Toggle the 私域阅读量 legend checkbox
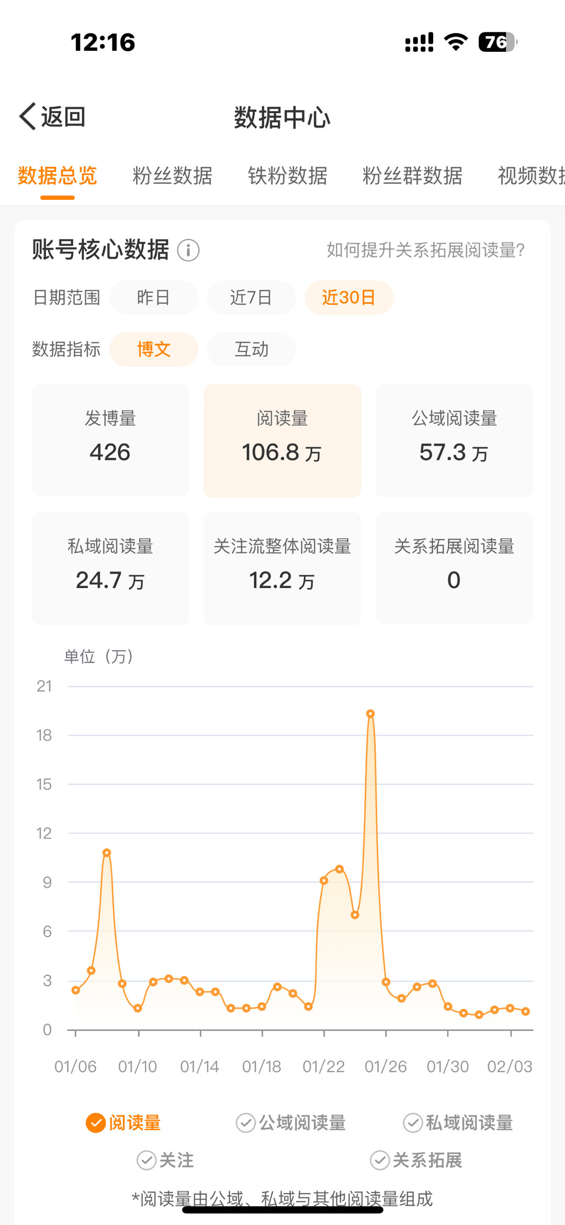Screen dimensions: 565x1225 tap(413, 1122)
